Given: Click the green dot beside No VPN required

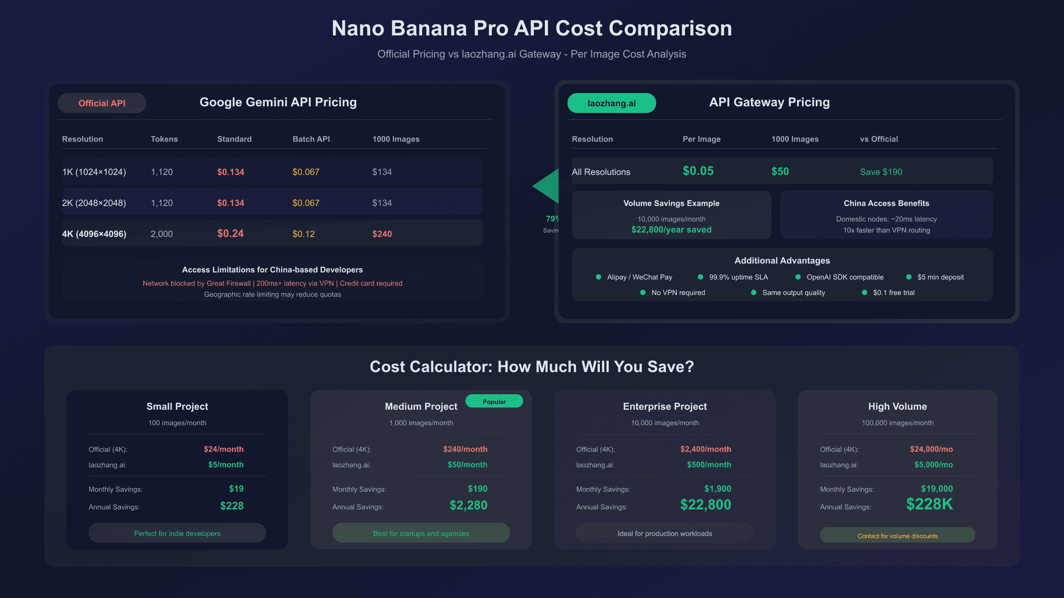Looking at the screenshot, I should 643,292.
